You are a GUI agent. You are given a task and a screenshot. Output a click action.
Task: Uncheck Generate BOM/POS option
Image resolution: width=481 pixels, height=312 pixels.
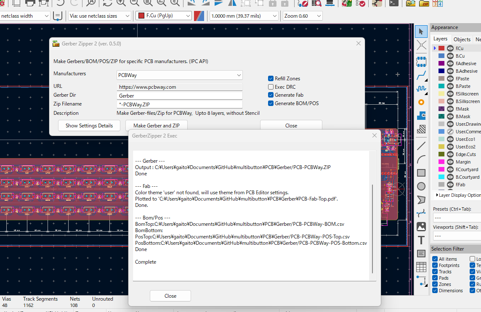[271, 103]
